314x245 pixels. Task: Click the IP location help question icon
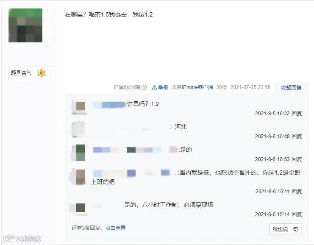[x=144, y=87]
